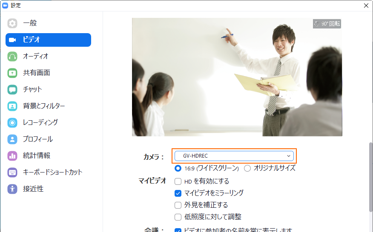This screenshot has height=232, width=373.
Task: Select the 背景とフィルター tab
Action: tap(48, 106)
